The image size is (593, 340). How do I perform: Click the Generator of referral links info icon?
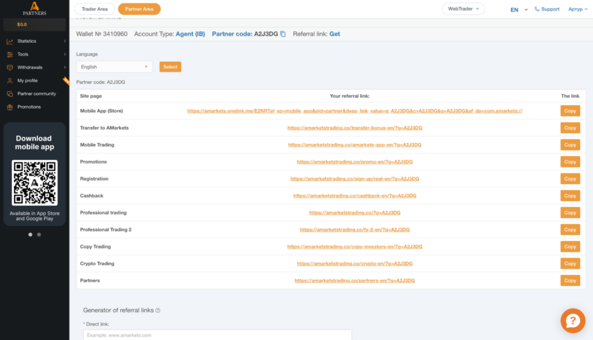158,310
